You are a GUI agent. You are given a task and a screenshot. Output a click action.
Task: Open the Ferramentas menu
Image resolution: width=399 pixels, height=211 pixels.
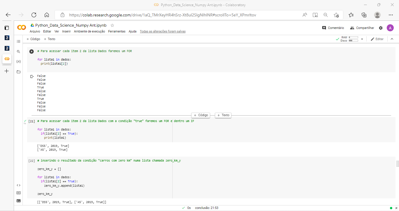tap(117, 31)
